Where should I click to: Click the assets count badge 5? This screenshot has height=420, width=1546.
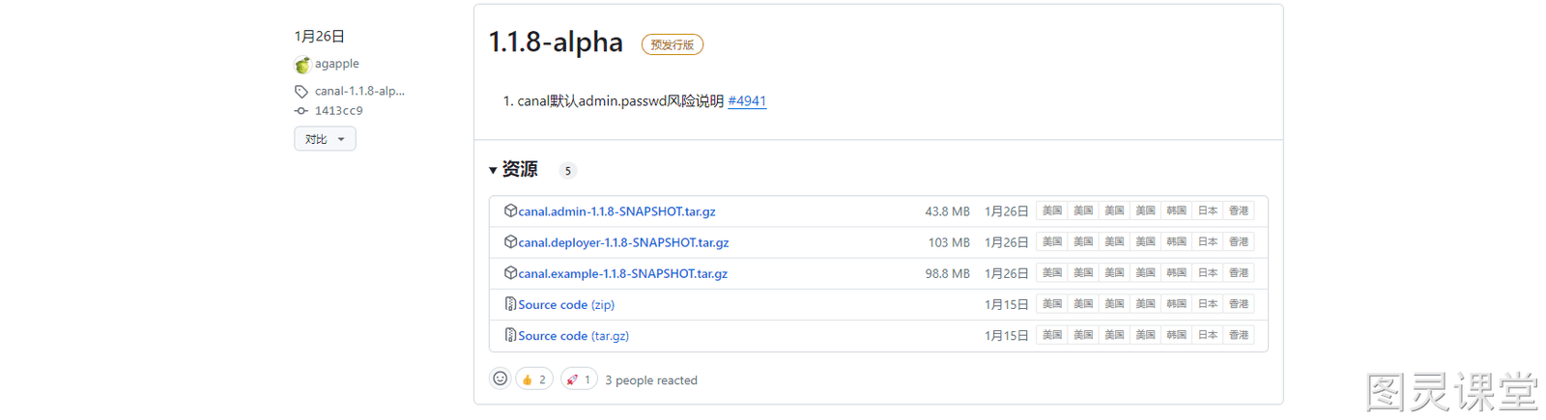pyautogui.click(x=568, y=171)
